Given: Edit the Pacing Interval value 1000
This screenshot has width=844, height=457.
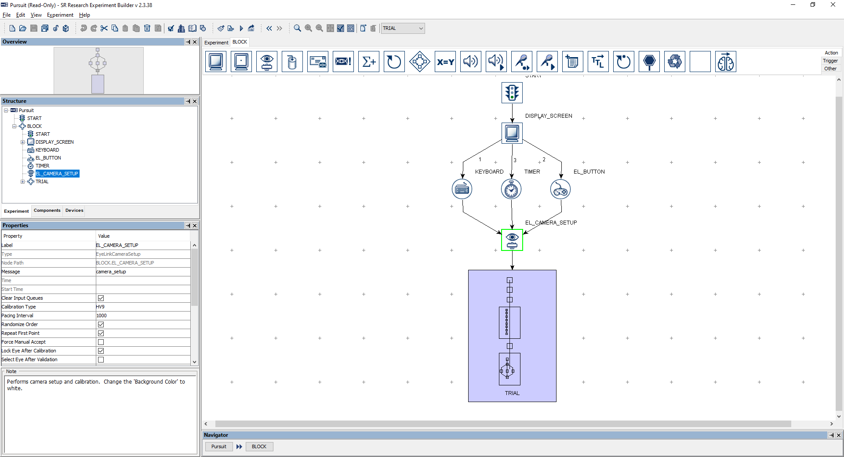Looking at the screenshot, I should pos(143,316).
